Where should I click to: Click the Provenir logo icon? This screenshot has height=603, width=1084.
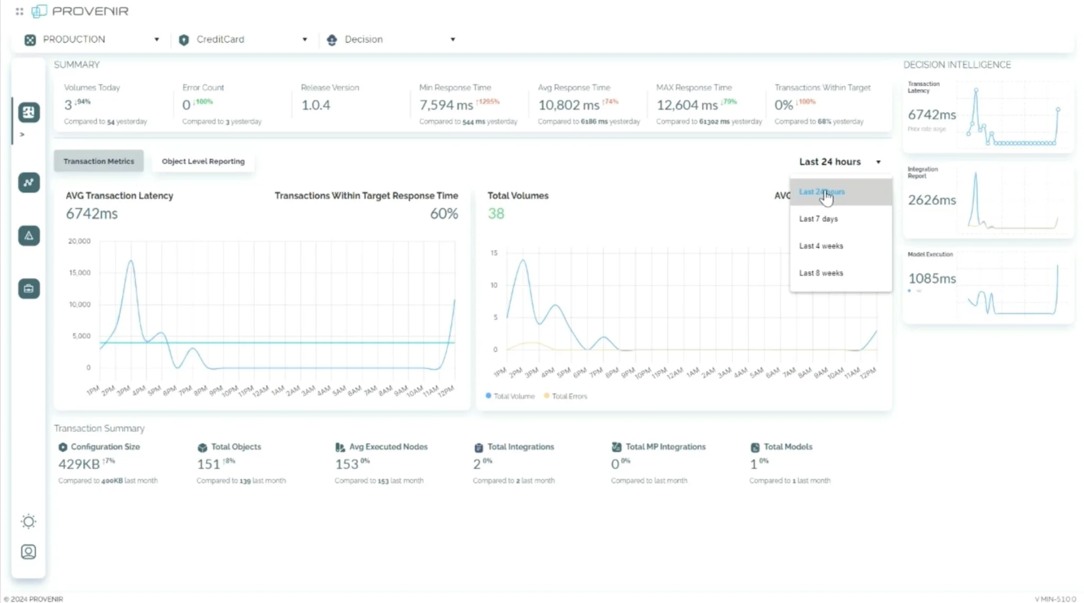click(39, 11)
